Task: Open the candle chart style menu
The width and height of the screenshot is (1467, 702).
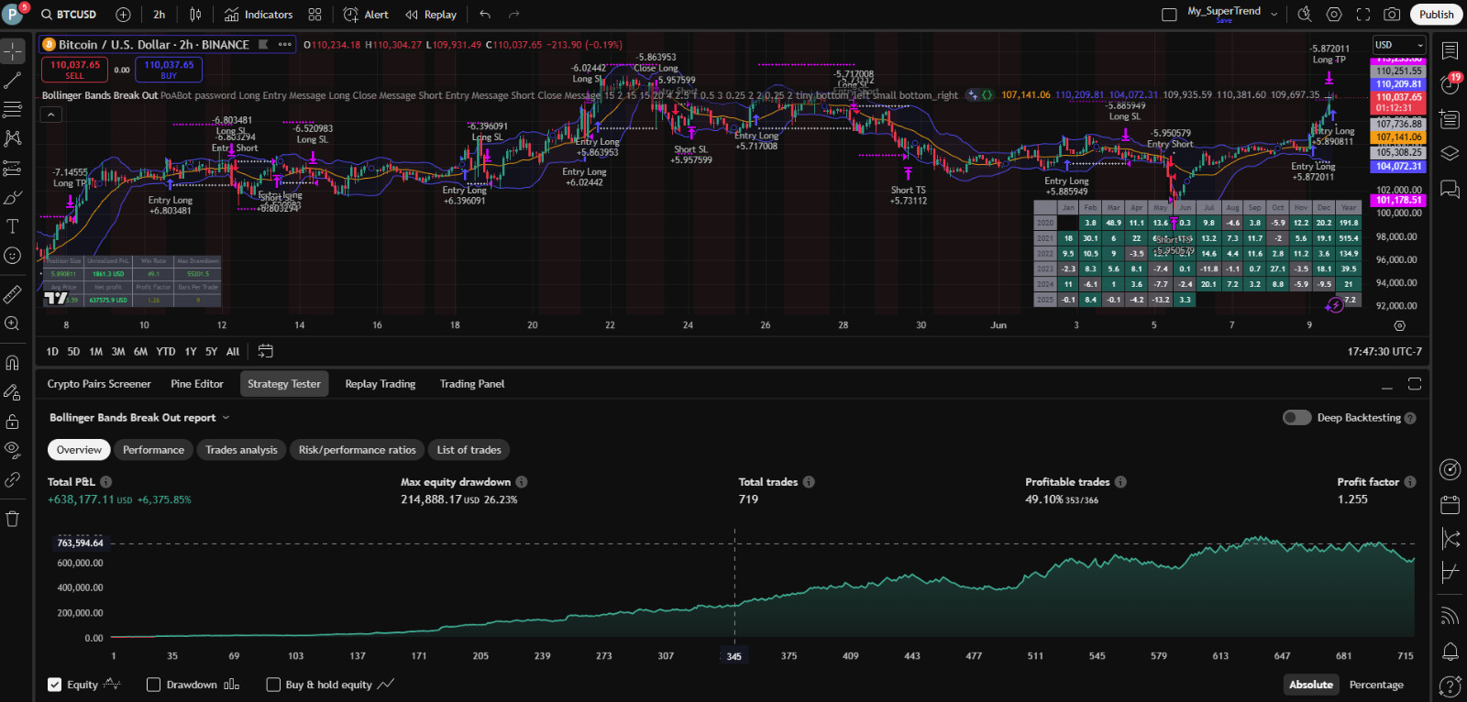Action: 195,15
